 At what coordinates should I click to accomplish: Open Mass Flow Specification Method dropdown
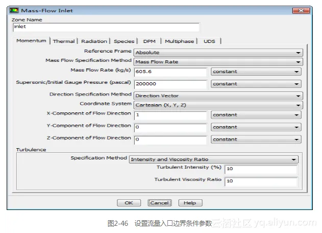point(218,62)
